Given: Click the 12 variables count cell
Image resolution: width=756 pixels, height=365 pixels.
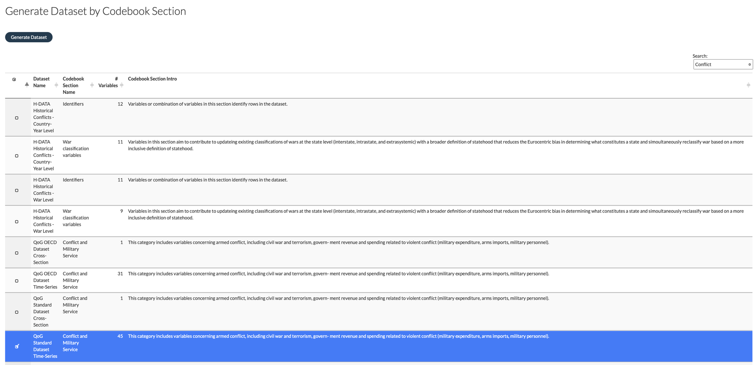Looking at the screenshot, I should 120,104.
